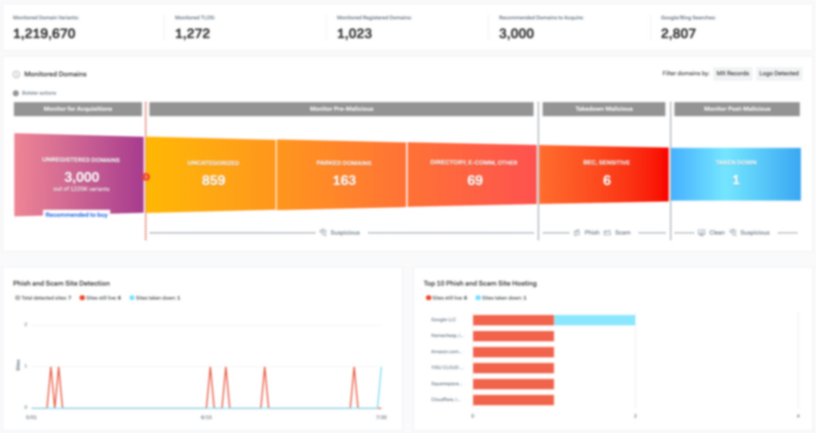Toggle MX Records domain filter
Viewport: 816px width, 433px height.
point(733,73)
